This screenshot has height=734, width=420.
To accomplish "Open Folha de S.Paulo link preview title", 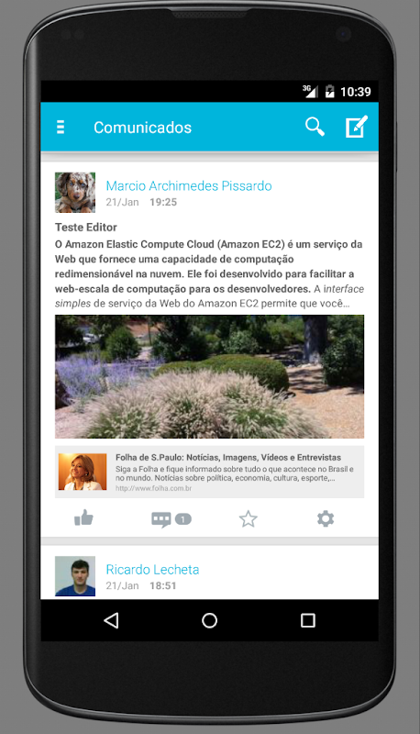I will [x=228, y=457].
